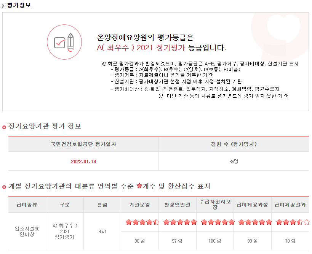Click the 급여제공결과 star rating
This screenshot has height=254, width=312.
coord(293,222)
